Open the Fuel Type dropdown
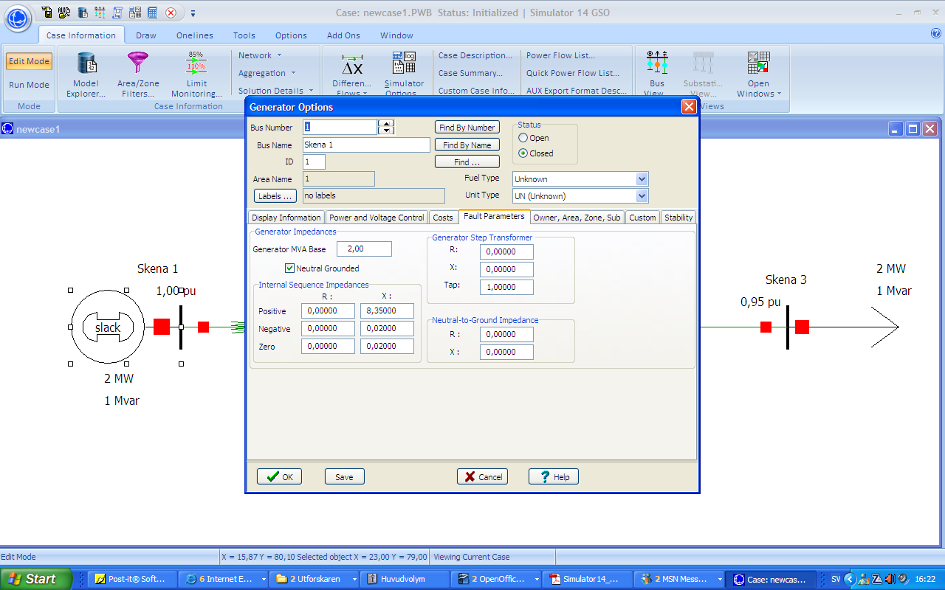 point(642,179)
